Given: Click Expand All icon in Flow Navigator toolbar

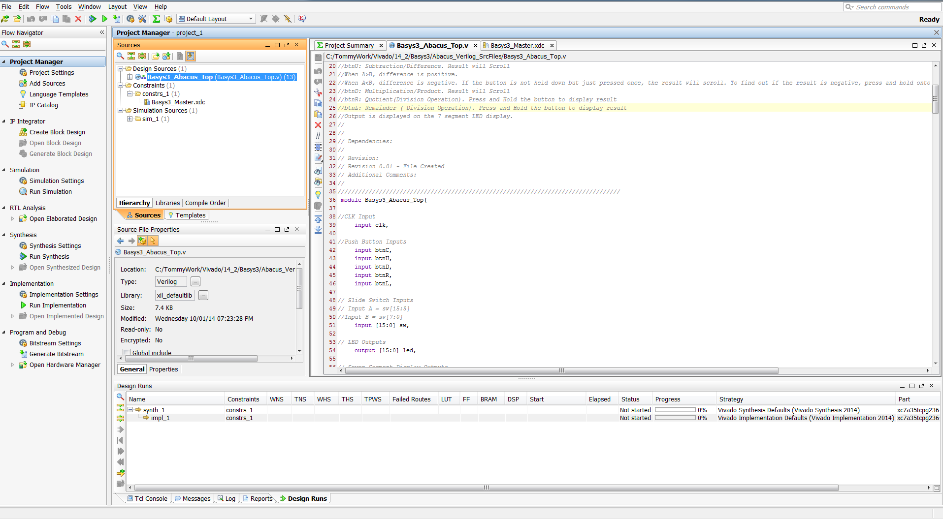Looking at the screenshot, I should (27, 44).
